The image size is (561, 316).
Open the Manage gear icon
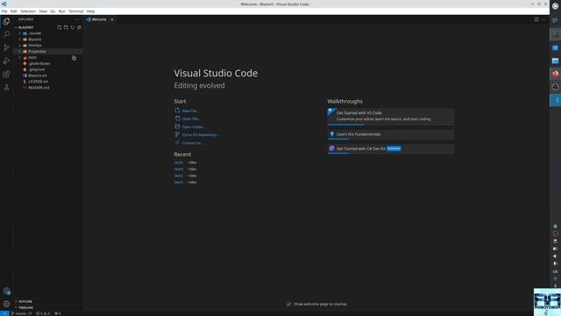point(6,305)
